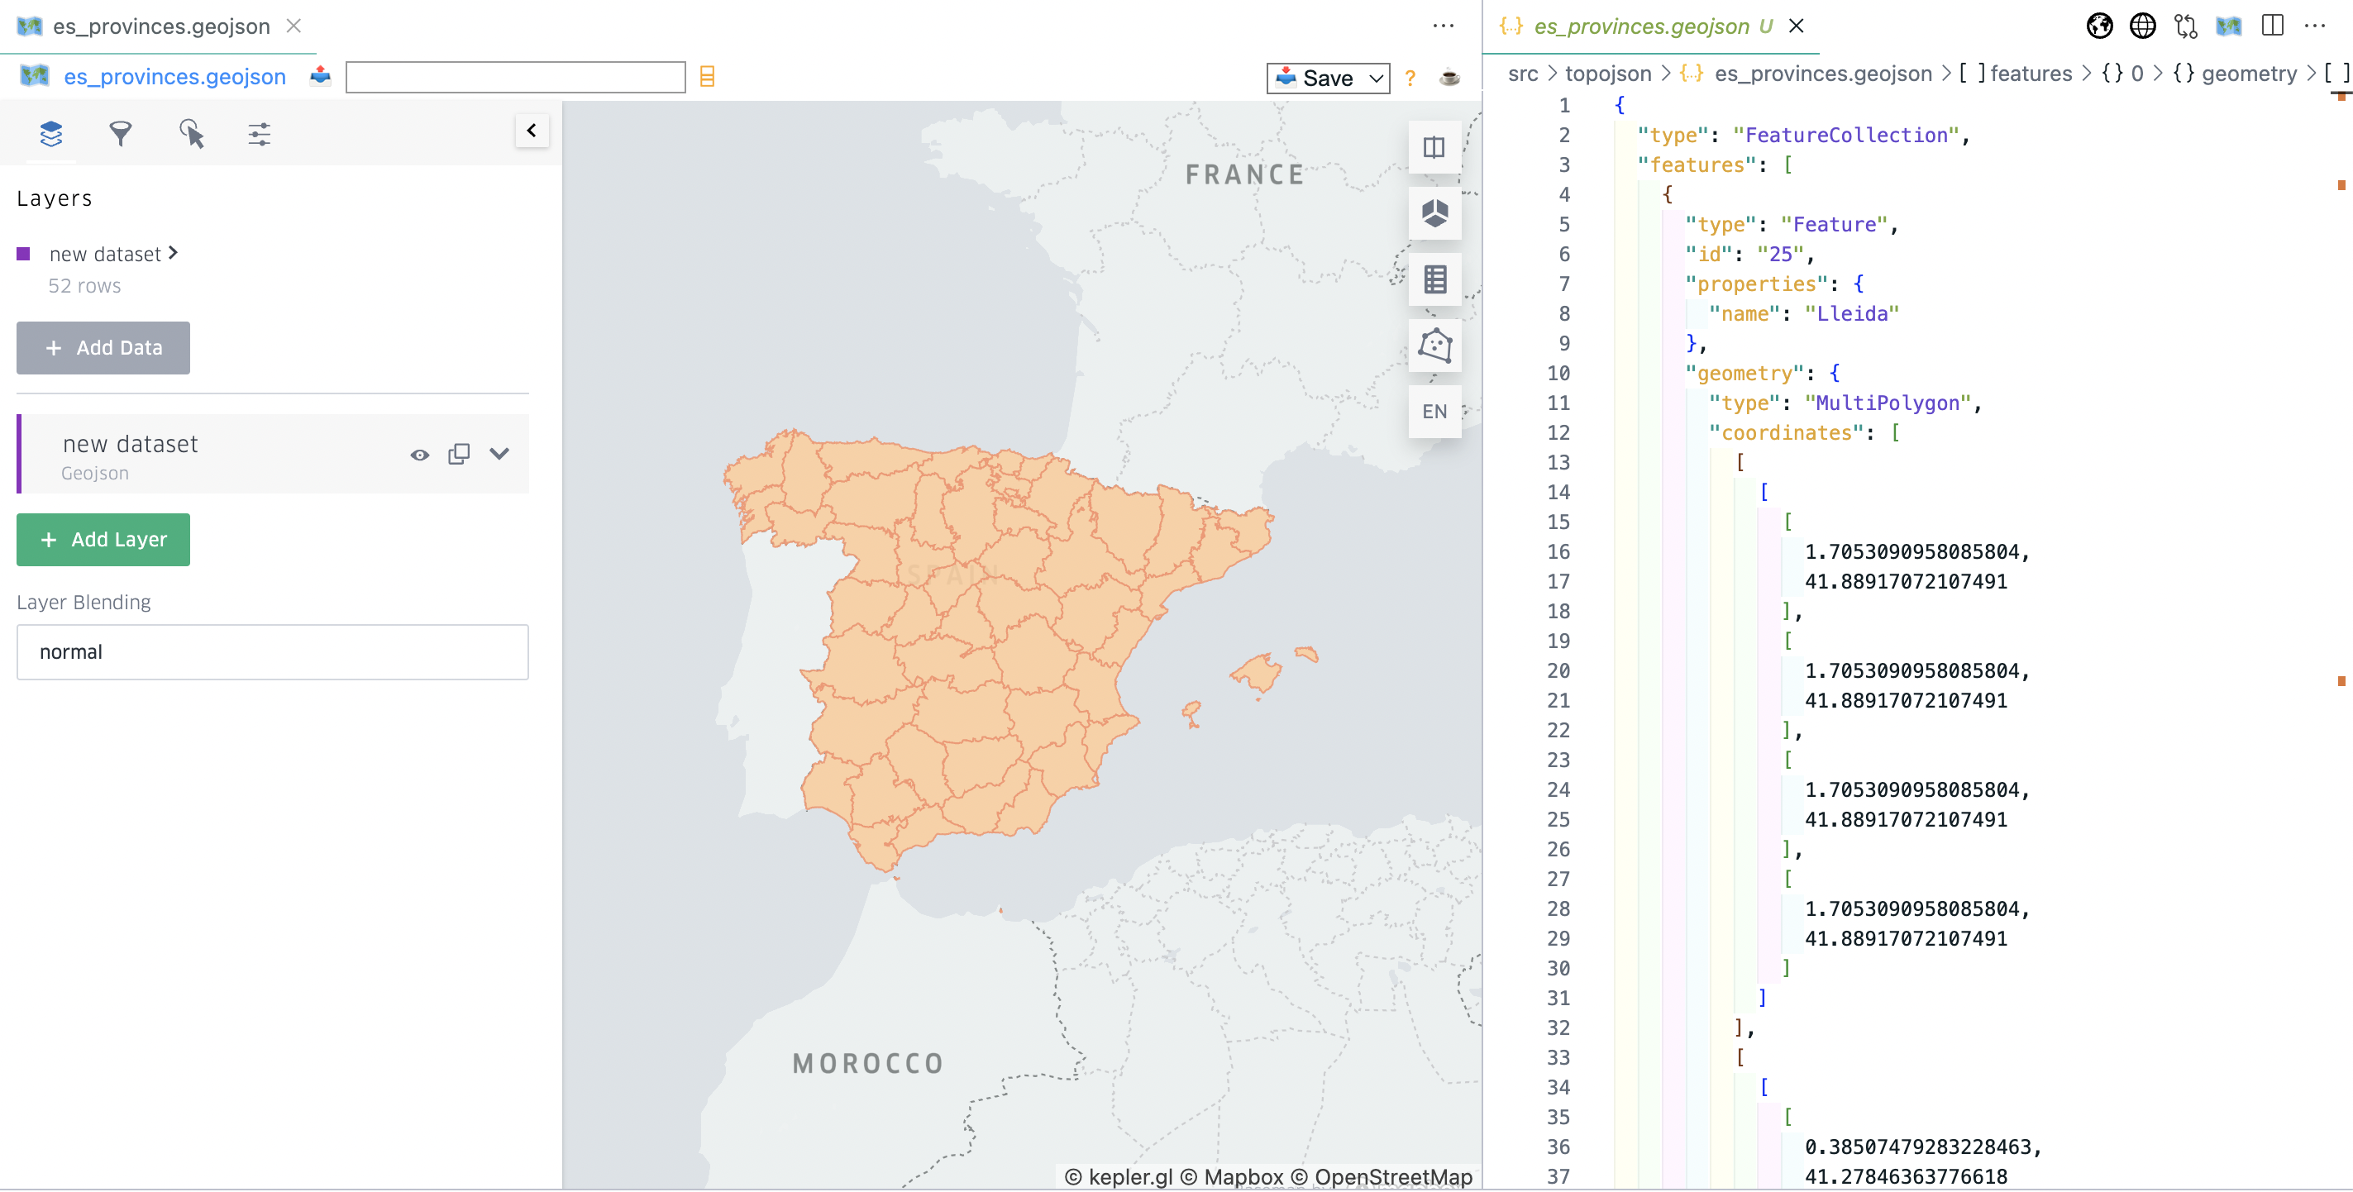This screenshot has width=2353, height=1192.
Task: Click the map preview icon in editor toolbar
Action: point(2229,26)
